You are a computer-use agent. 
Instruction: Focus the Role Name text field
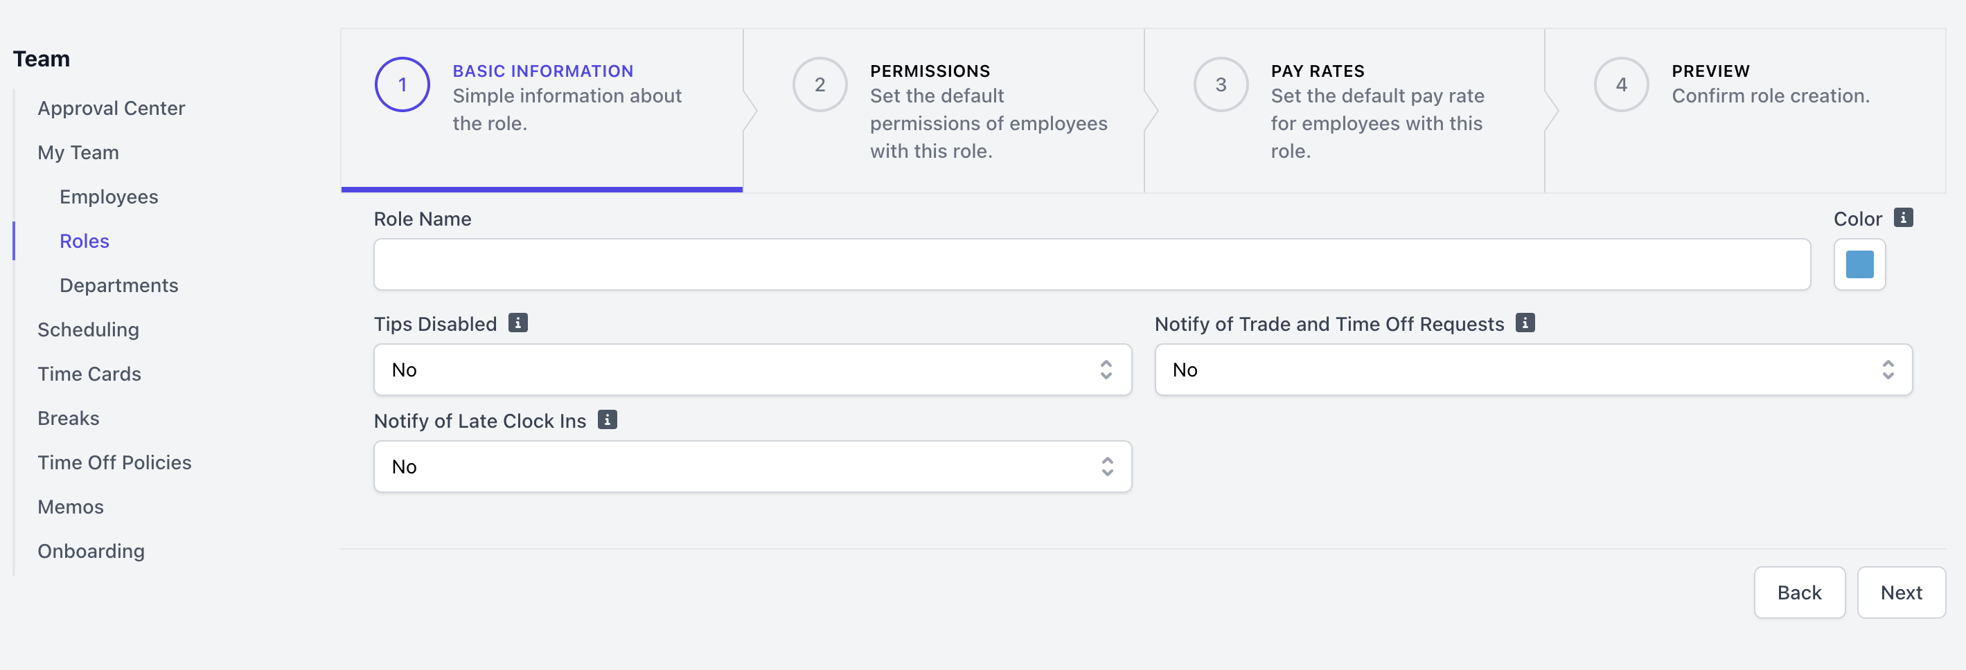(x=1091, y=264)
